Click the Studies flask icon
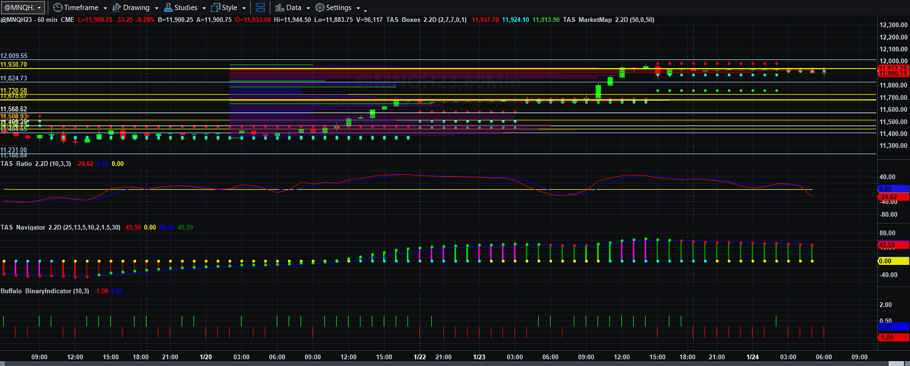 (x=168, y=7)
